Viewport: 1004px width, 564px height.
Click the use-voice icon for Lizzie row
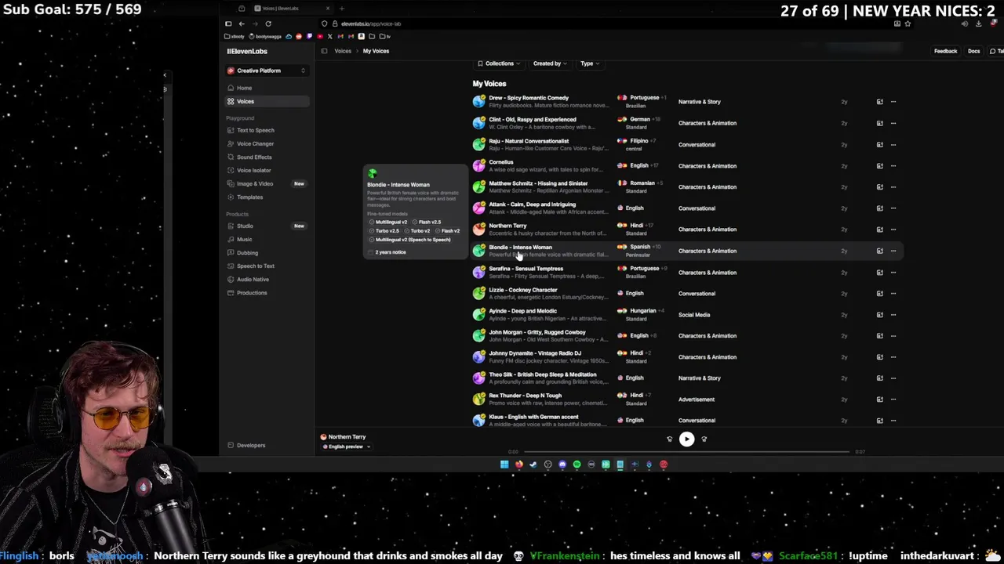click(x=879, y=293)
